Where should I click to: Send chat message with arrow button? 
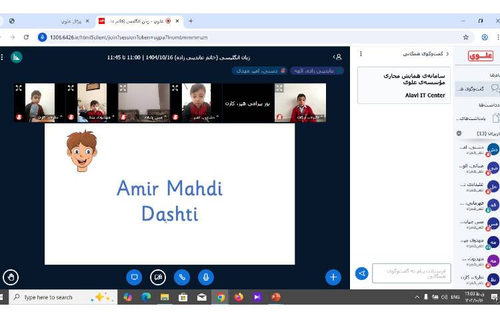click(361, 273)
